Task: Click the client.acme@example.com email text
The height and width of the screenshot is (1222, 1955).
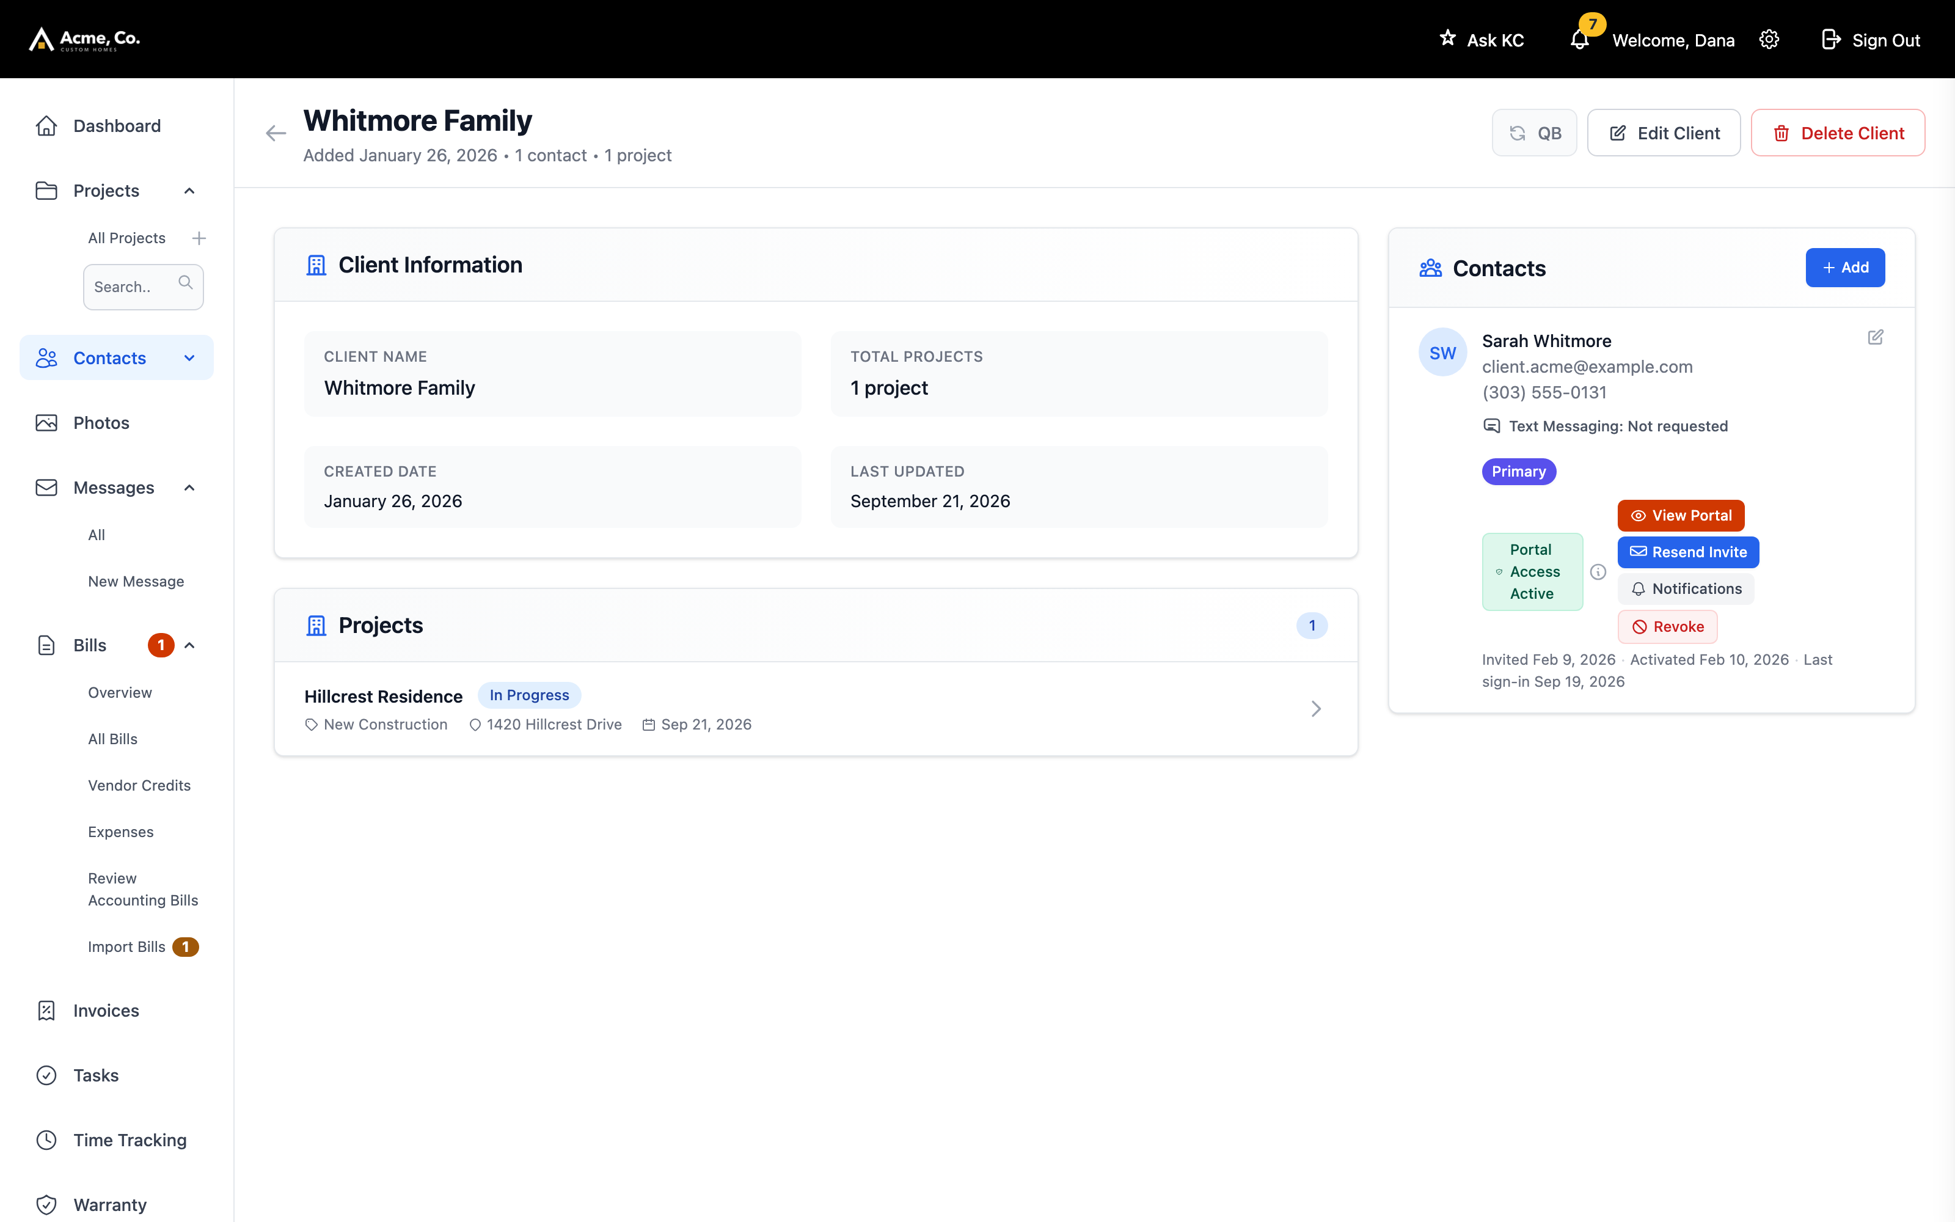Action: [x=1587, y=367]
